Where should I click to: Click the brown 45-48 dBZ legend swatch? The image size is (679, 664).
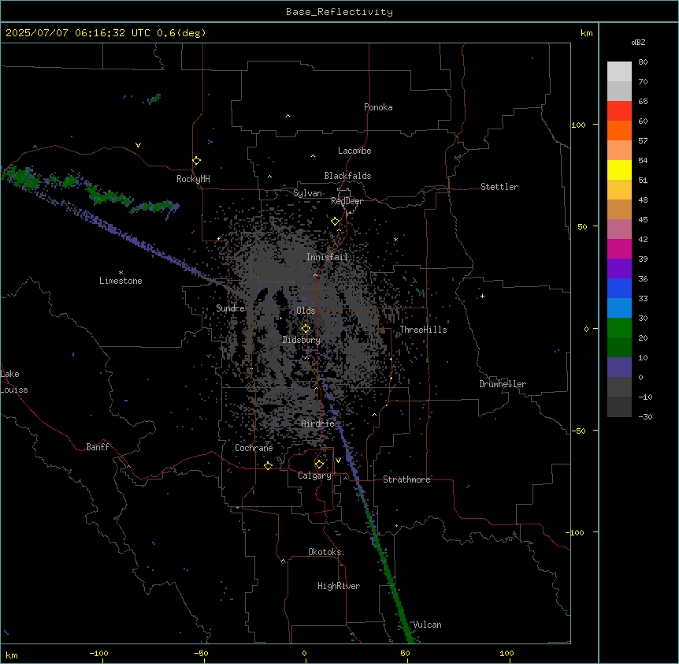tap(619, 209)
